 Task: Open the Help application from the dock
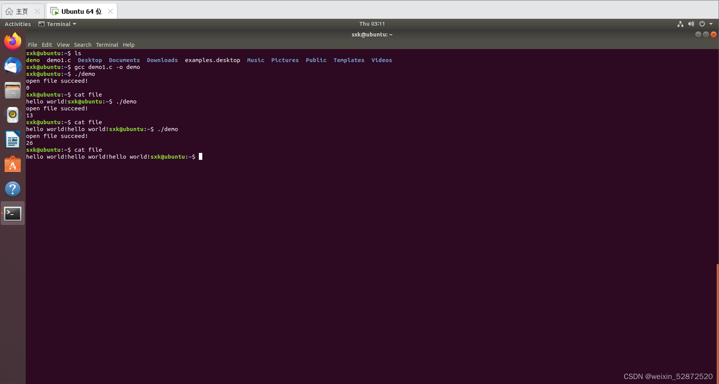coord(13,189)
